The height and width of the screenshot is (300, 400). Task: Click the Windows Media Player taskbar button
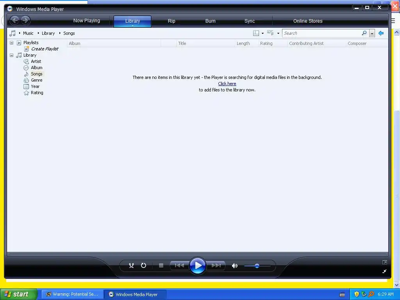click(x=135, y=295)
